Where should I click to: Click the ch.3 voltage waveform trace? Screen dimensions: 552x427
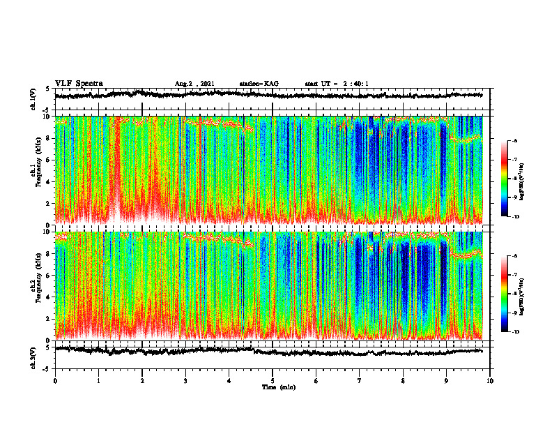click(x=268, y=351)
